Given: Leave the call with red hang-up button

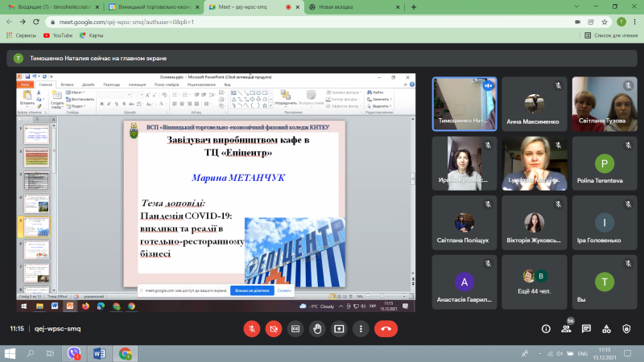Looking at the screenshot, I should pos(386,329).
